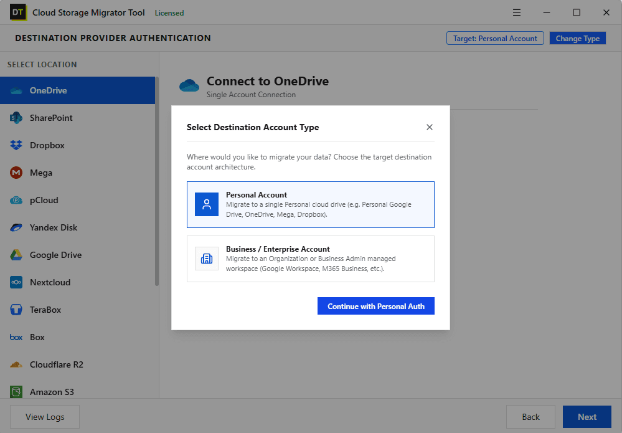The width and height of the screenshot is (622, 433).
Task: Click Destination Provider Authentication title
Action: click(113, 38)
